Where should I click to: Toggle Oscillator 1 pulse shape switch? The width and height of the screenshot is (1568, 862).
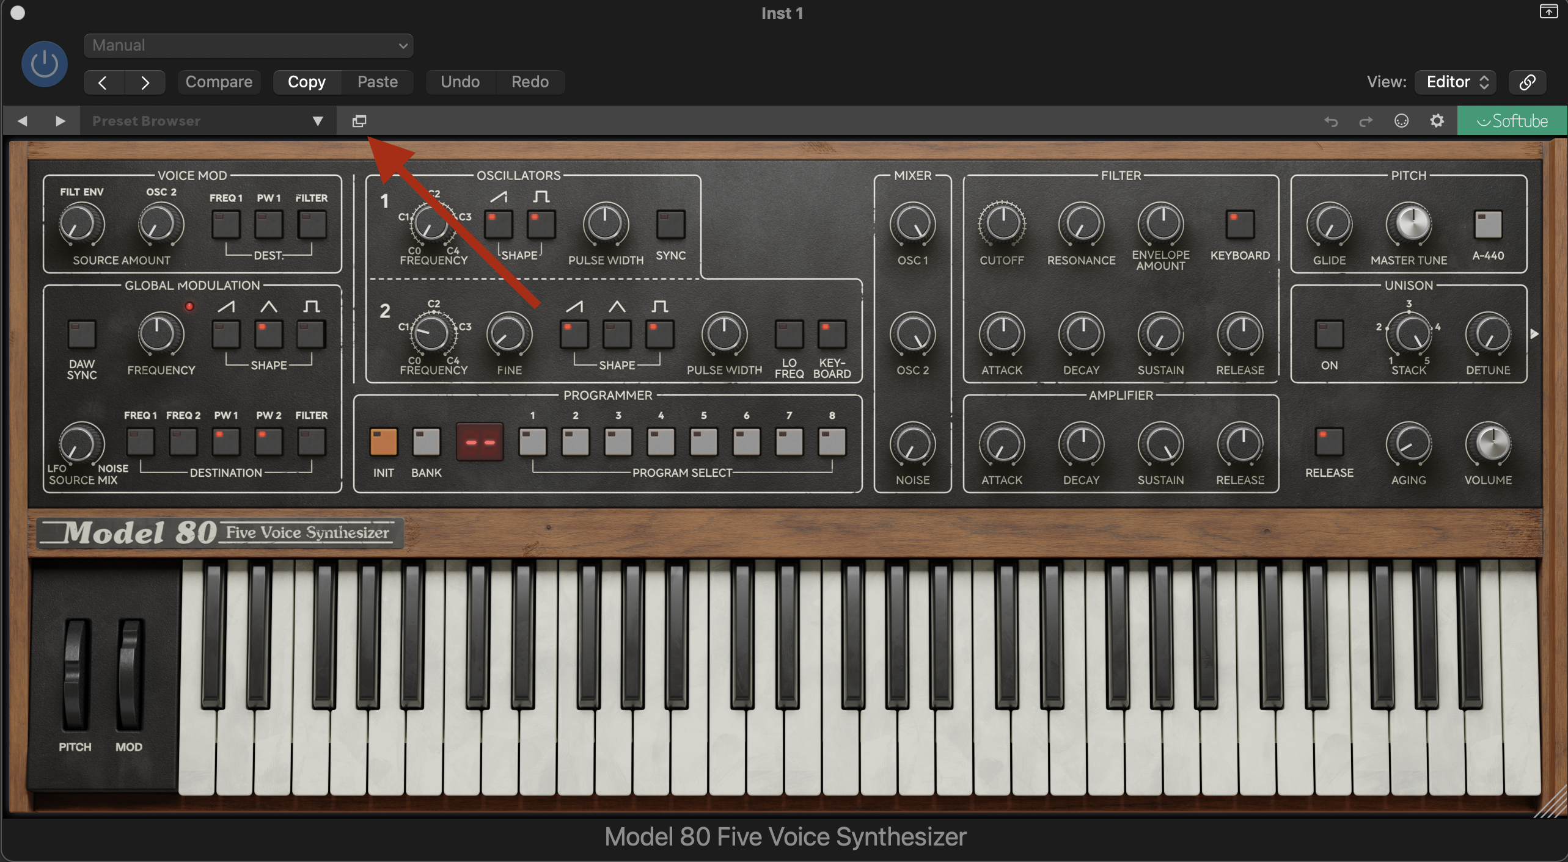pos(541,225)
